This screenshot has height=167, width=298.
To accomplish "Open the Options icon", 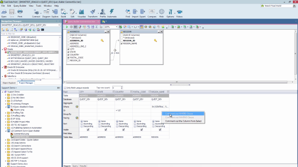I will coord(170,13).
